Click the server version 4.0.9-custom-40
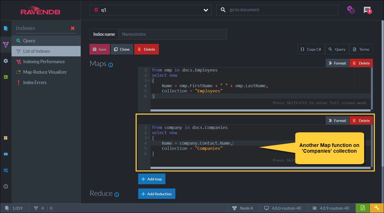Image resolution: width=384 pixels, height=213 pixels. click(331, 208)
